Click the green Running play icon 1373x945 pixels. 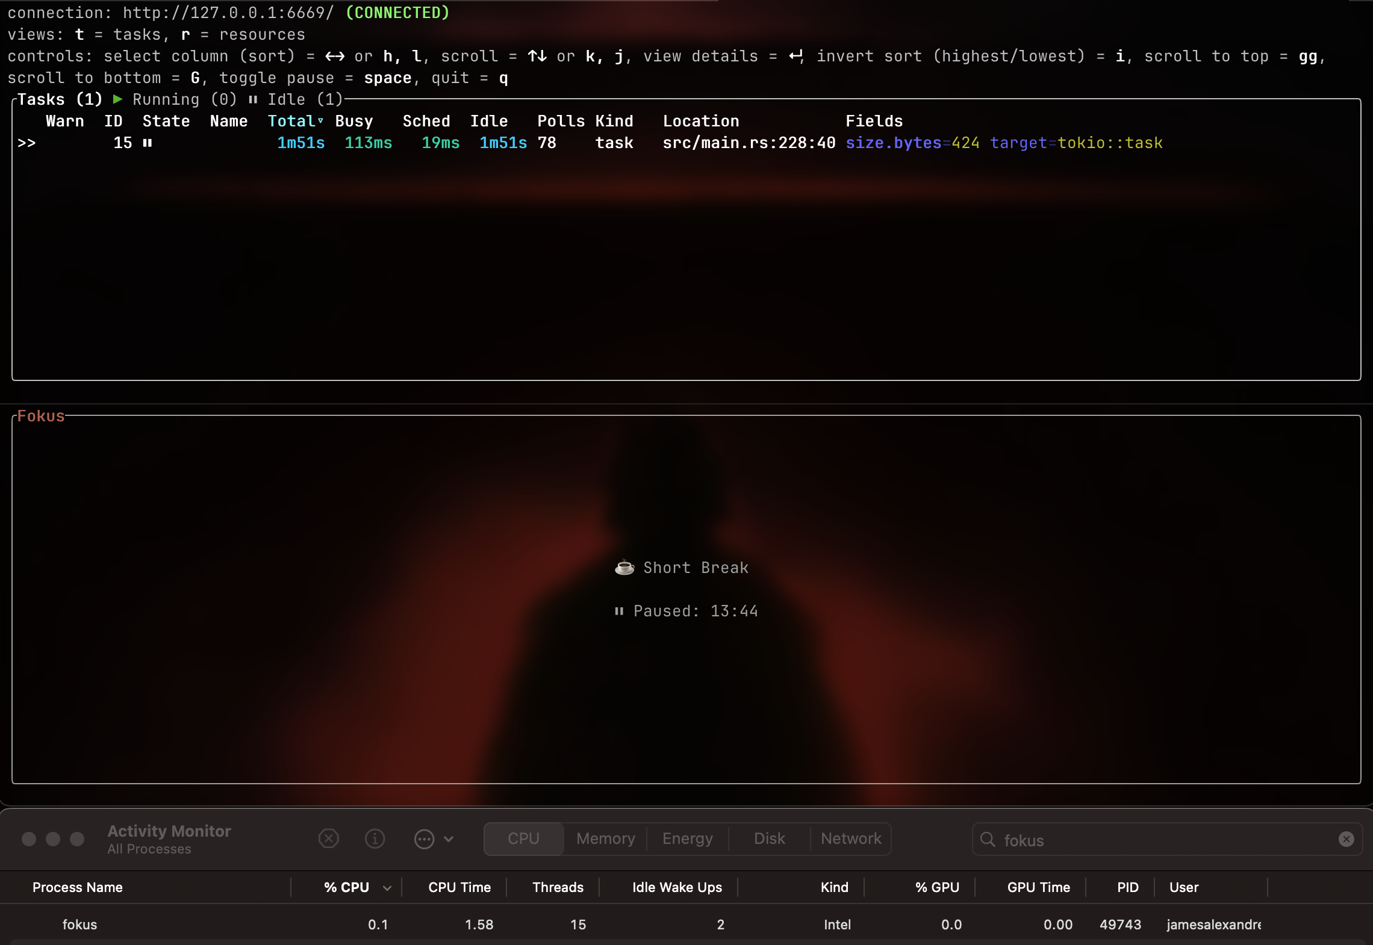118,99
